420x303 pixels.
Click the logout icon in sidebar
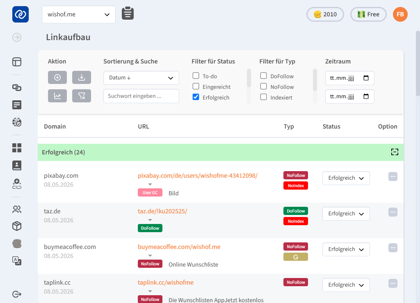[x=17, y=294]
